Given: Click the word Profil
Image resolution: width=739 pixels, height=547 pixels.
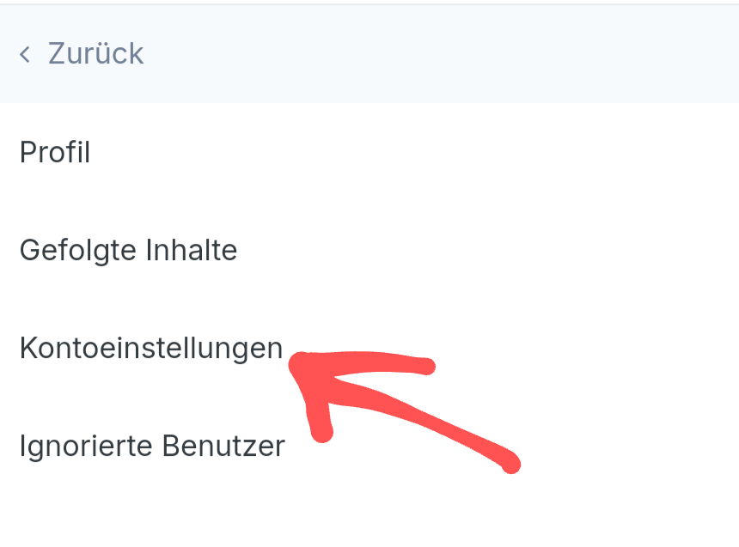Looking at the screenshot, I should [55, 153].
